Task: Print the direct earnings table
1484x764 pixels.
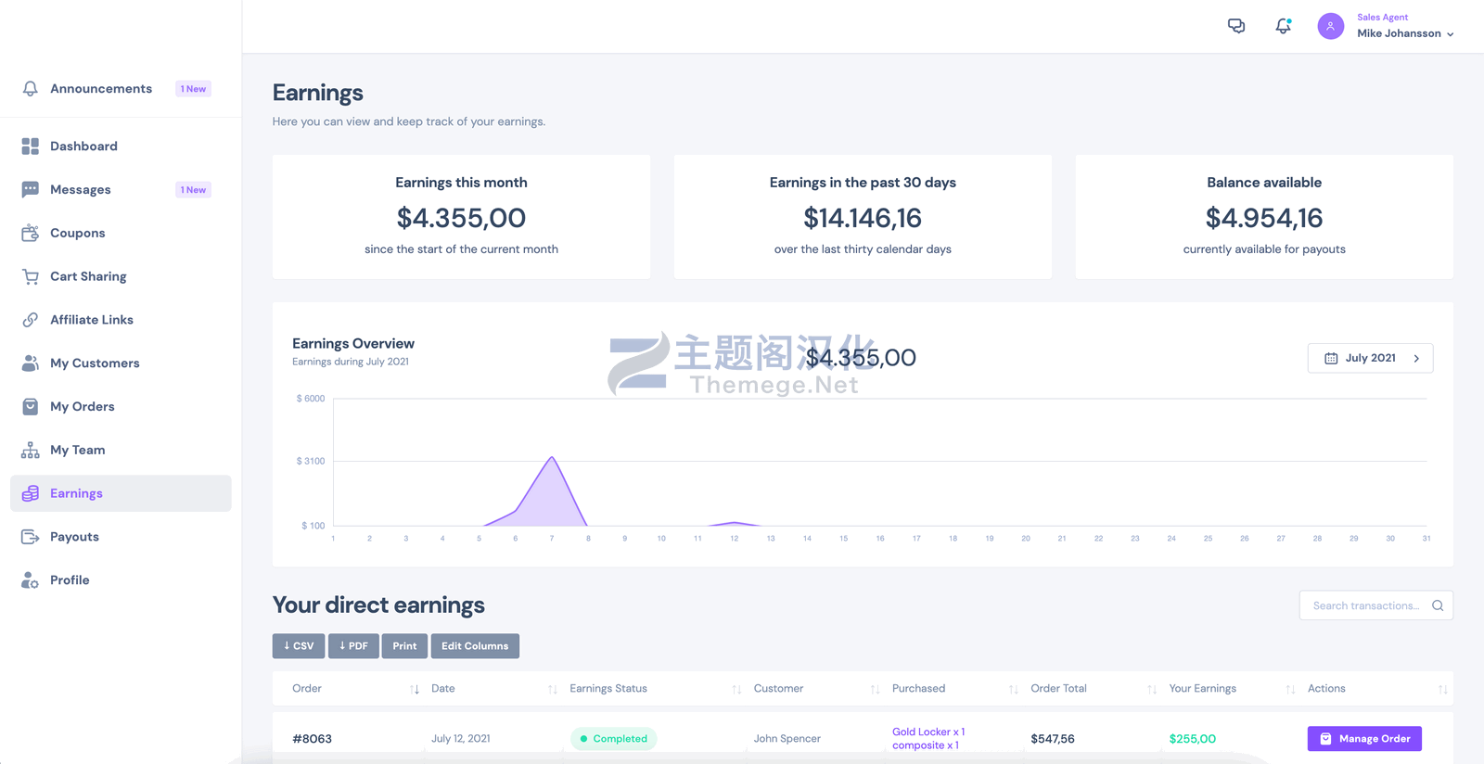Action: pos(404,646)
